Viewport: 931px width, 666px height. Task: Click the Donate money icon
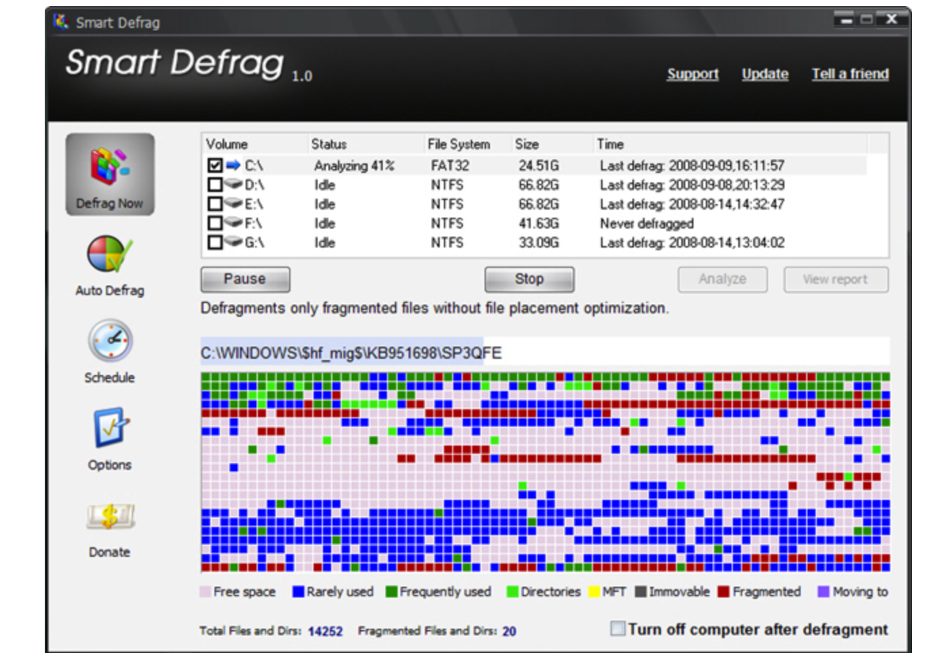point(110,517)
